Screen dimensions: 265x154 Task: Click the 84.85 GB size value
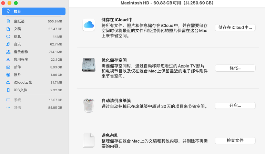(55, 108)
